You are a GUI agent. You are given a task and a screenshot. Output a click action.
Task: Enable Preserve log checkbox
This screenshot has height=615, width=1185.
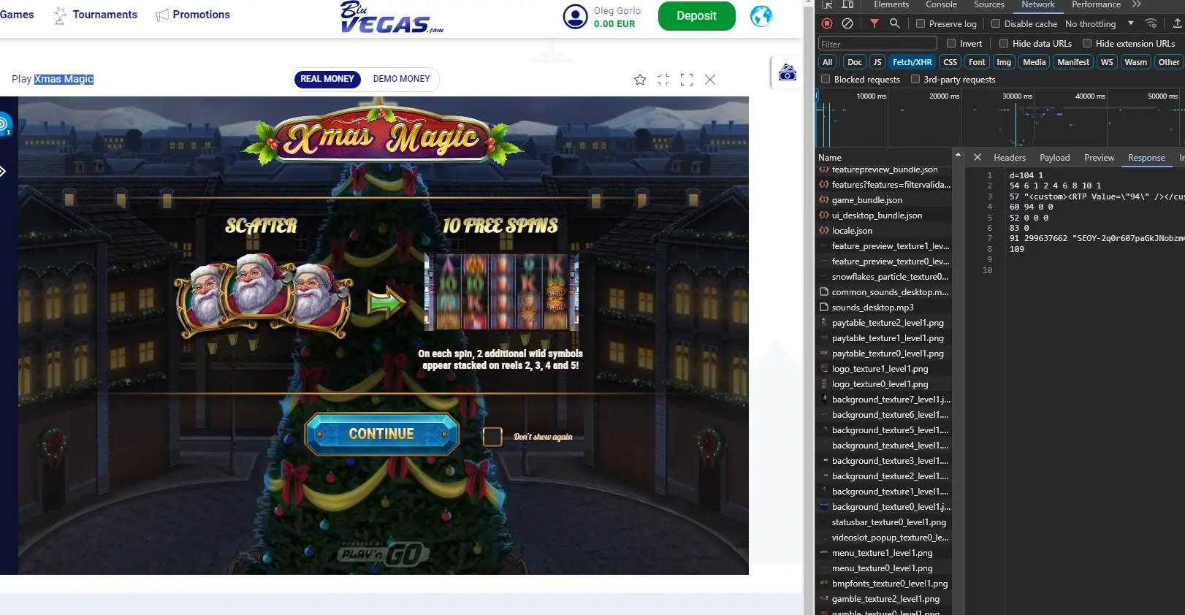coord(921,23)
